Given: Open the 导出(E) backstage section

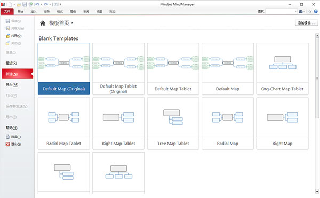Looking at the screenshot, I should 11,117.
